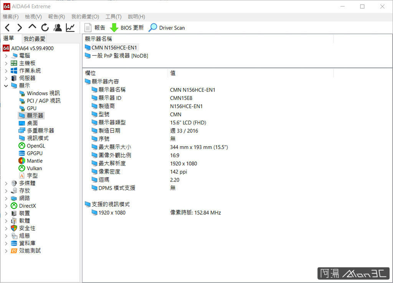The width and height of the screenshot is (393, 283).
Task: Click the DirectX icon in the tree
Action: point(14,206)
